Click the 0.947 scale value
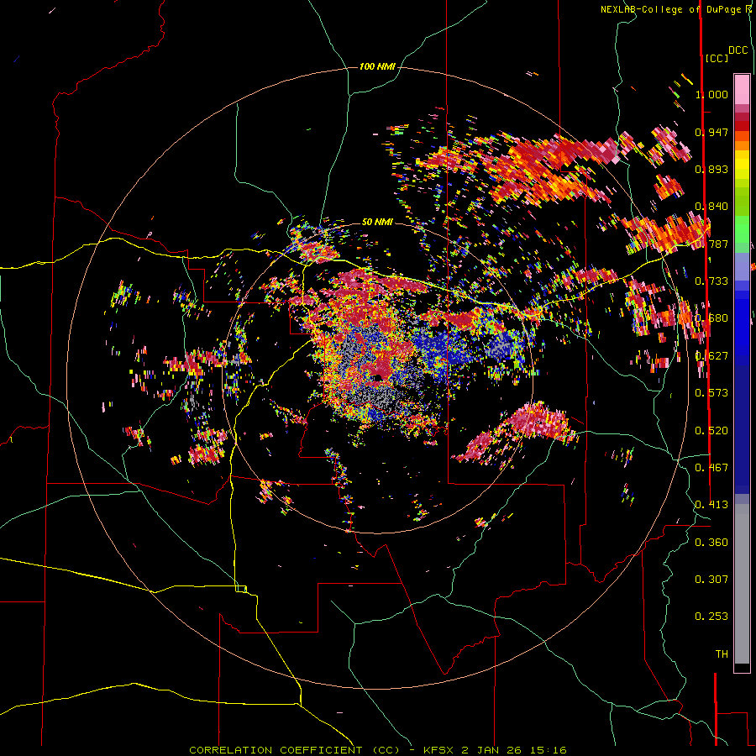Screen dimensions: 756x756 [x=711, y=132]
